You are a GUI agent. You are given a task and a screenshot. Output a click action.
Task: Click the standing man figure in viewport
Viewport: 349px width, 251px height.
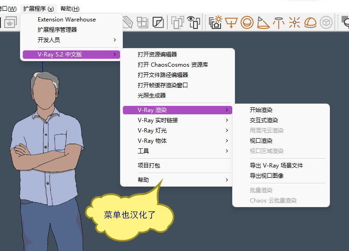47,160
